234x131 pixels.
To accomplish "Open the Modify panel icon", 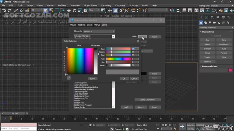I will (207, 17).
